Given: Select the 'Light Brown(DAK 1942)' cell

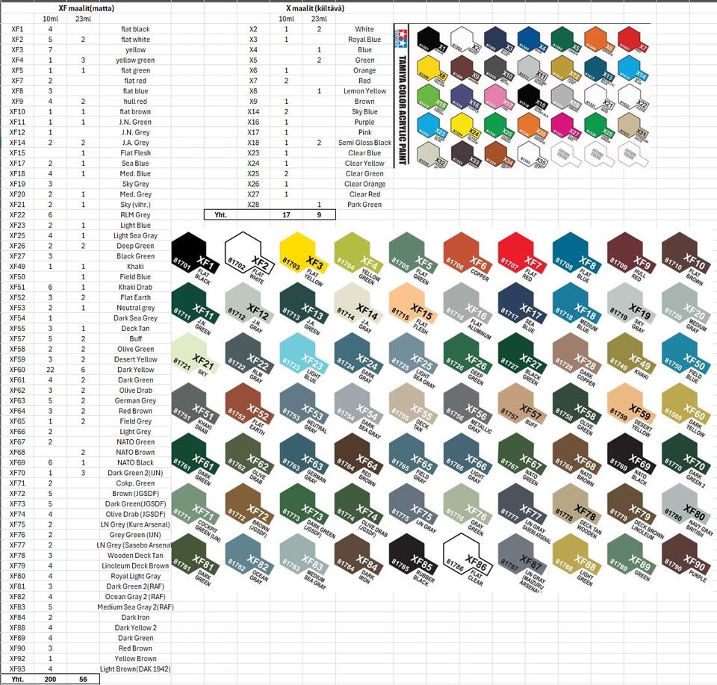Looking at the screenshot, I should point(135,669).
